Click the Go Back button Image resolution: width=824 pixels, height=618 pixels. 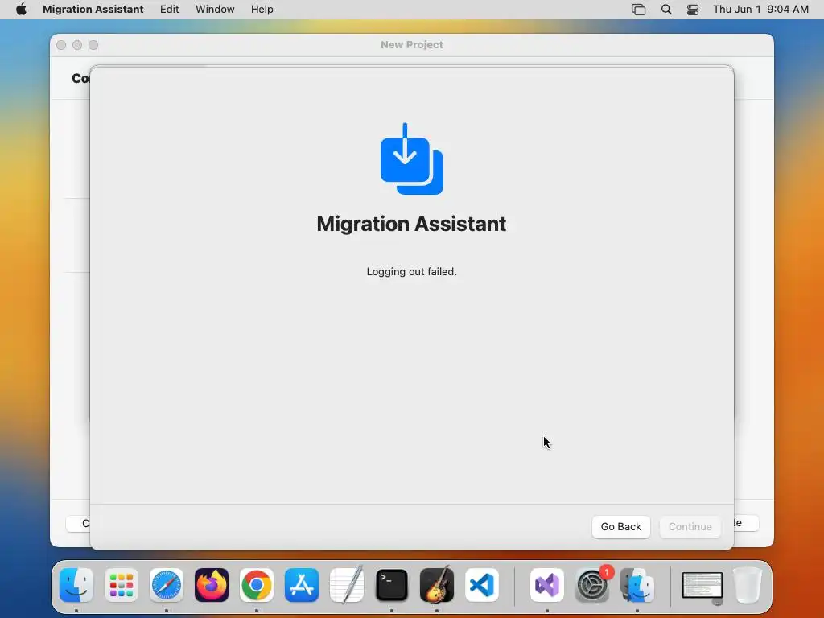click(620, 526)
